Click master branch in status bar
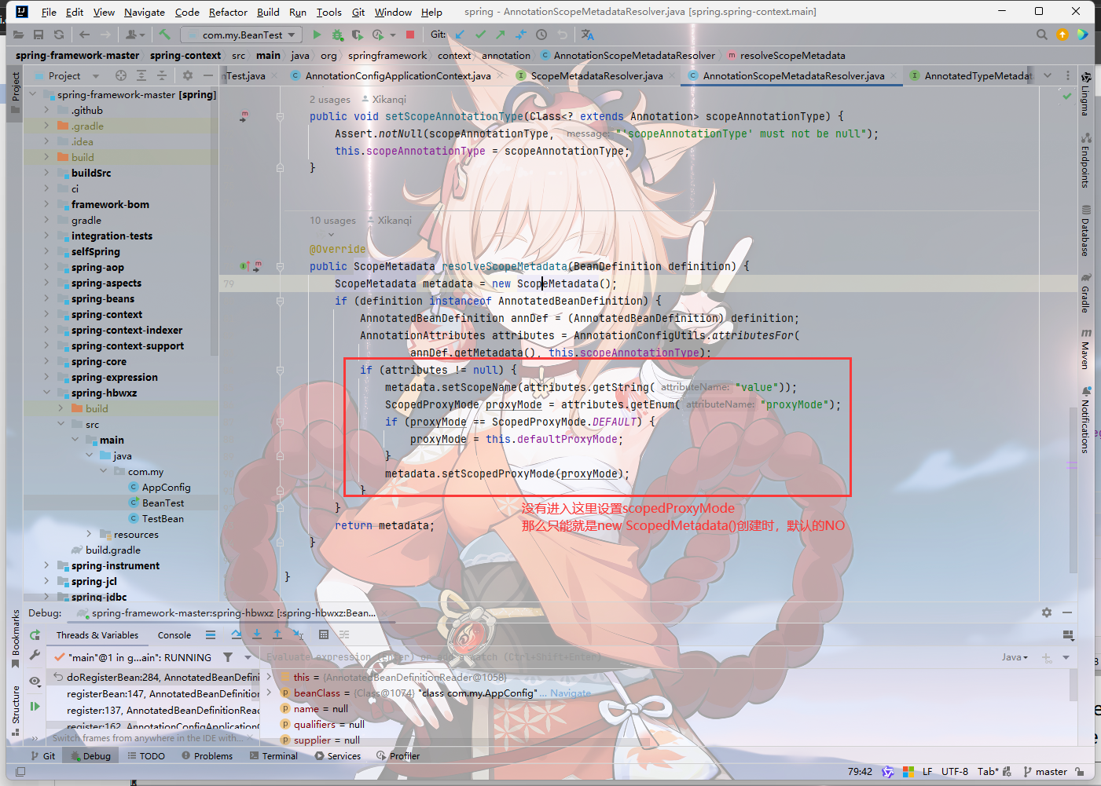1101x786 pixels. point(1045,771)
